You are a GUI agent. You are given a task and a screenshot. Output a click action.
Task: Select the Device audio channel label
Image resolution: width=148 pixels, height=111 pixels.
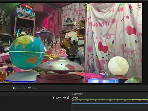tap(75, 98)
